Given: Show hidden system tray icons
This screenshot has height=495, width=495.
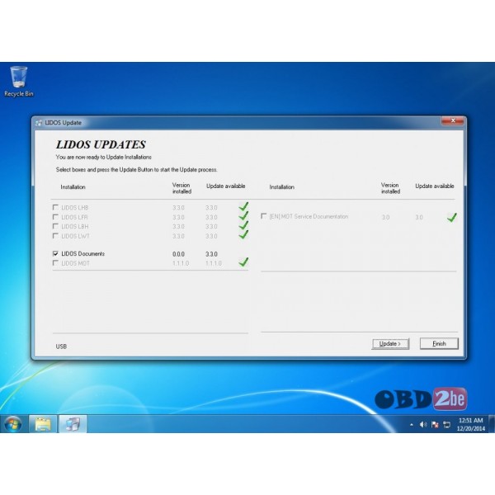Looking at the screenshot, I should pyautogui.click(x=412, y=425).
